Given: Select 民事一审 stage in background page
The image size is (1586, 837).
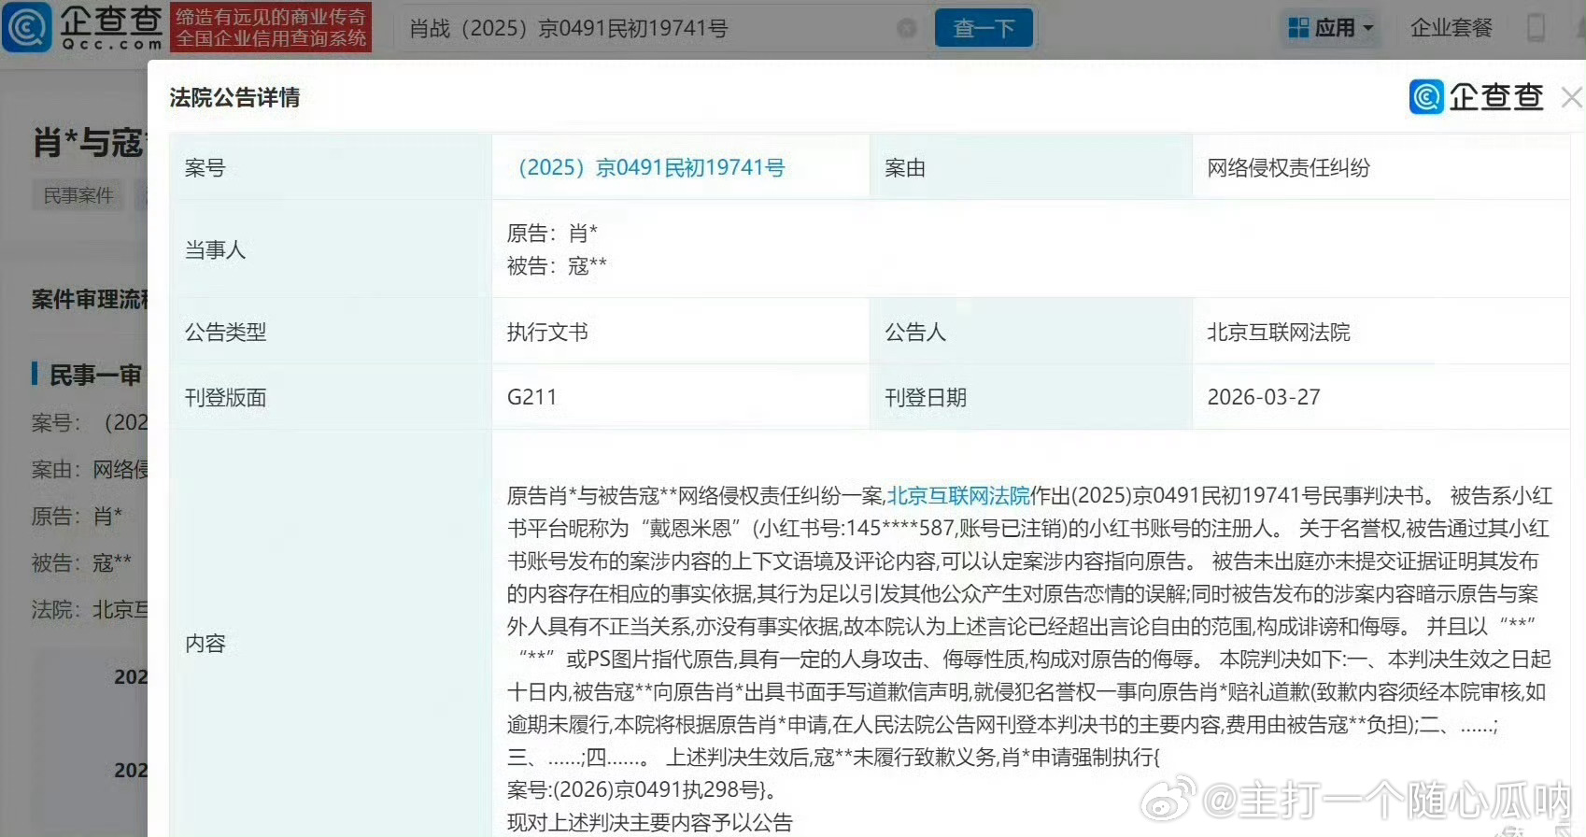Looking at the screenshot, I should pos(94,375).
